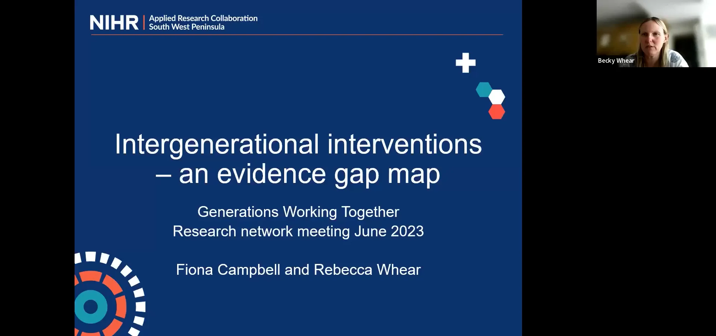
Task: Click Fiona Campbell and Rebecca Whear credit
Action: (298, 270)
